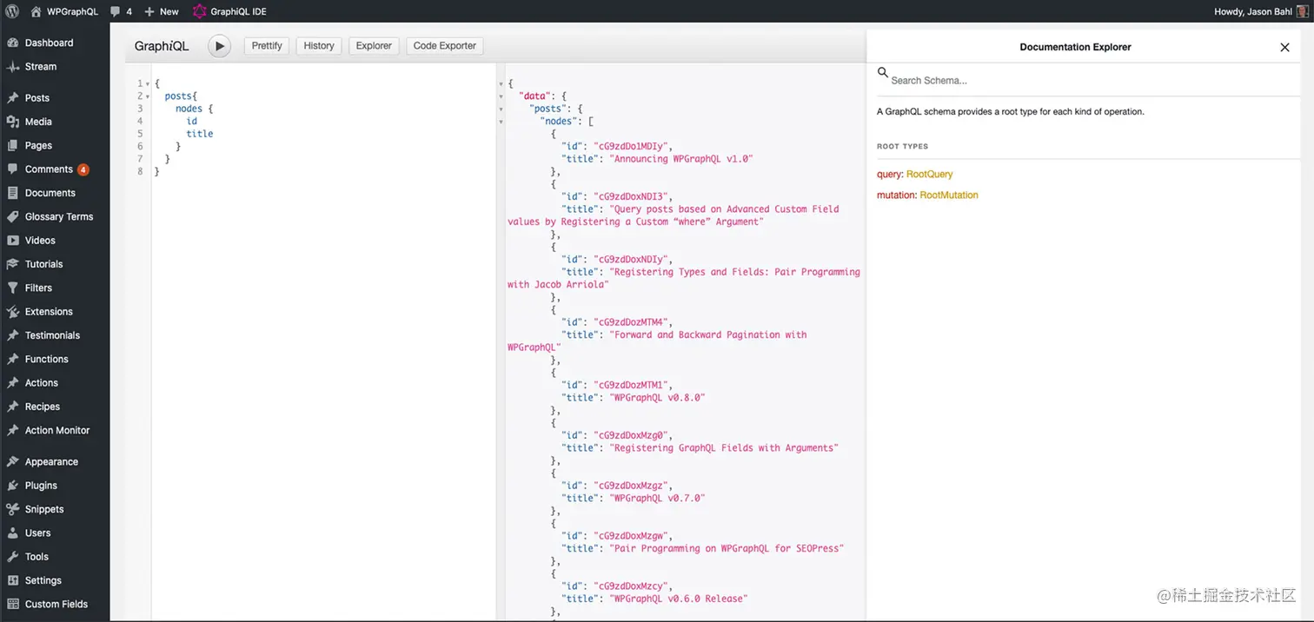Open Tutorials icon in sidebar
The image size is (1314, 622).
tap(12, 264)
